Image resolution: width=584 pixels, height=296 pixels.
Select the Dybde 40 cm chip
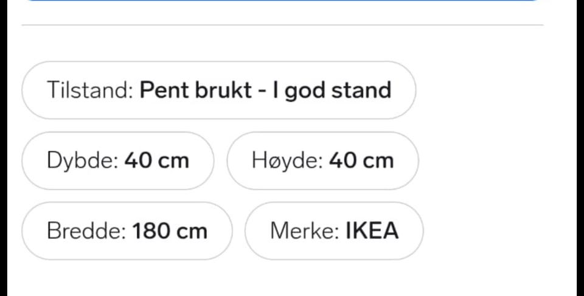tap(117, 160)
